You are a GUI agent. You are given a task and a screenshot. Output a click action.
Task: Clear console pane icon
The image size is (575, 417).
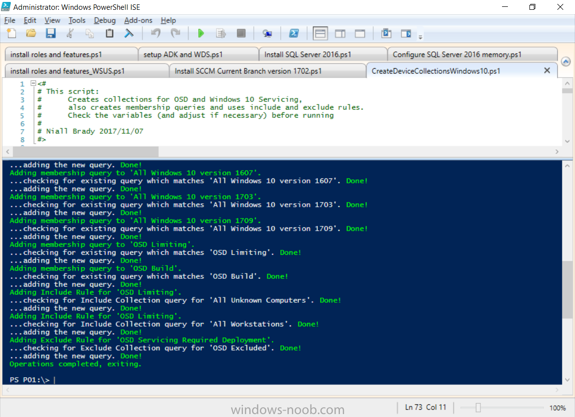129,34
